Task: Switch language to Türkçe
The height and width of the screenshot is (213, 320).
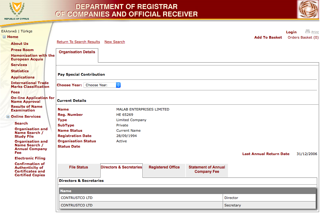Action: [x=27, y=31]
